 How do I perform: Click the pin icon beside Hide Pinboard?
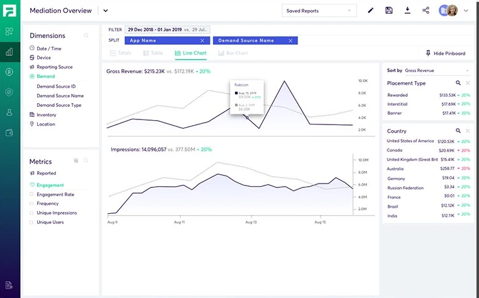(428, 53)
